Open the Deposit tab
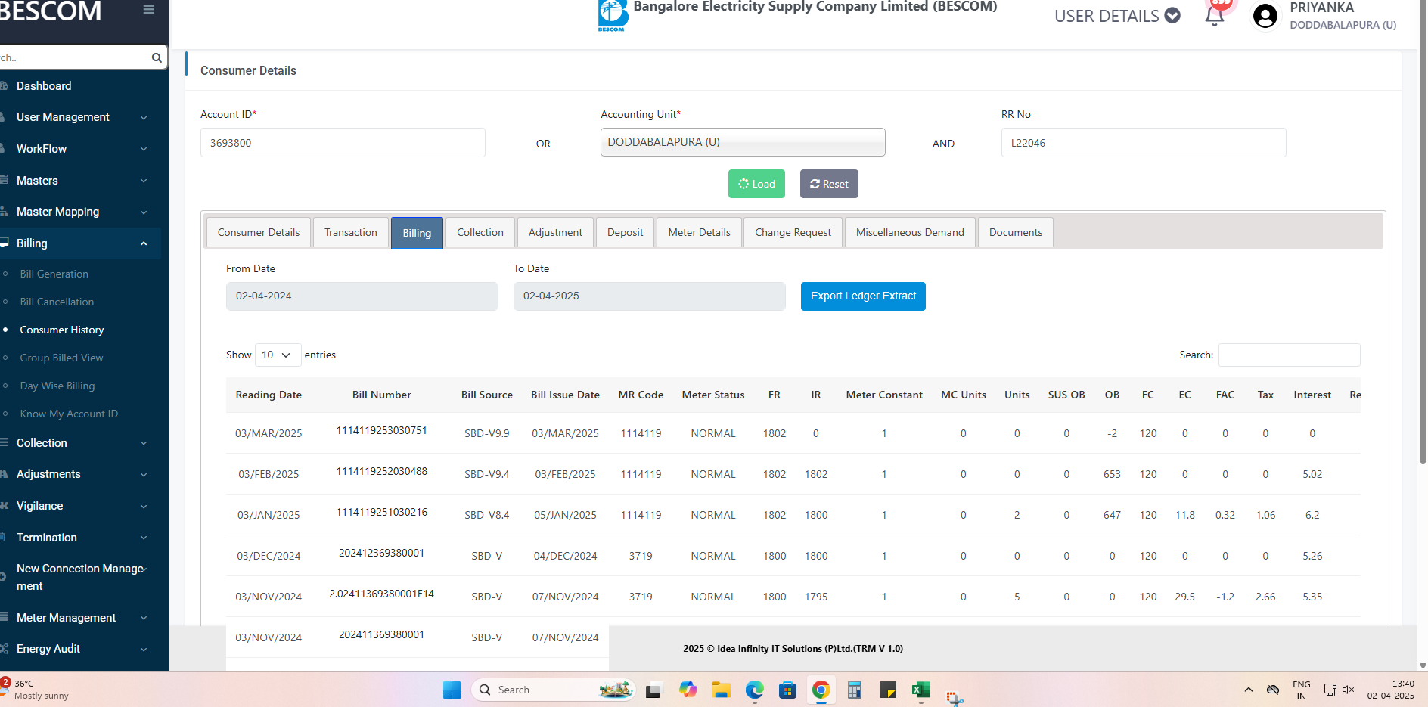Screen dimensions: 1428x707 [626, 232]
